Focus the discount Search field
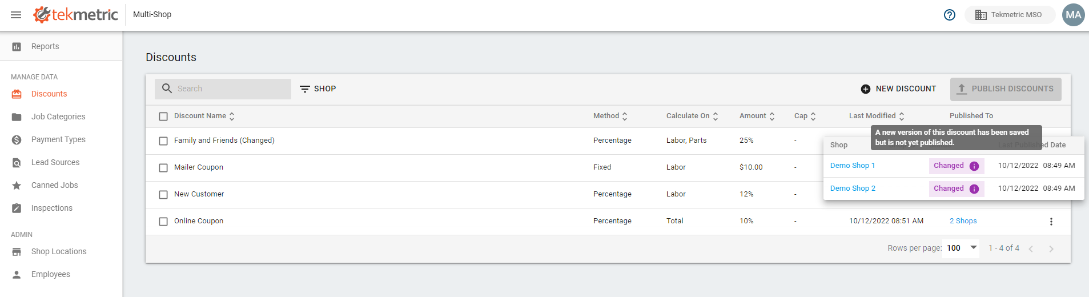 click(223, 89)
